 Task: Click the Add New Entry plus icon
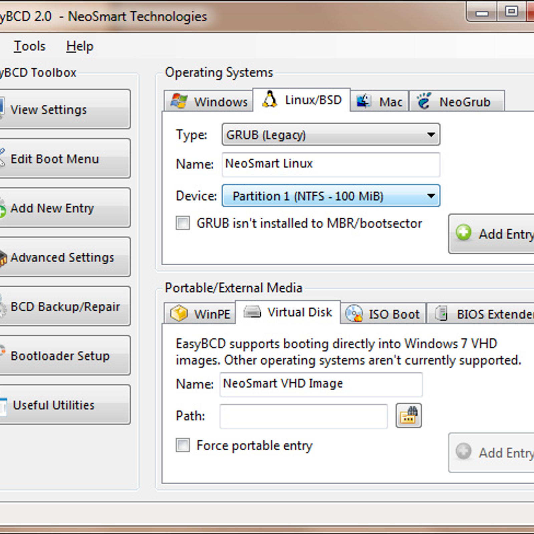pyautogui.click(x=3, y=209)
